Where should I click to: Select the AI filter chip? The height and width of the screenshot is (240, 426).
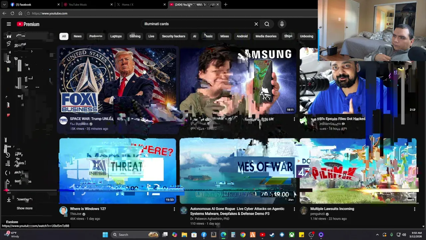[194, 36]
